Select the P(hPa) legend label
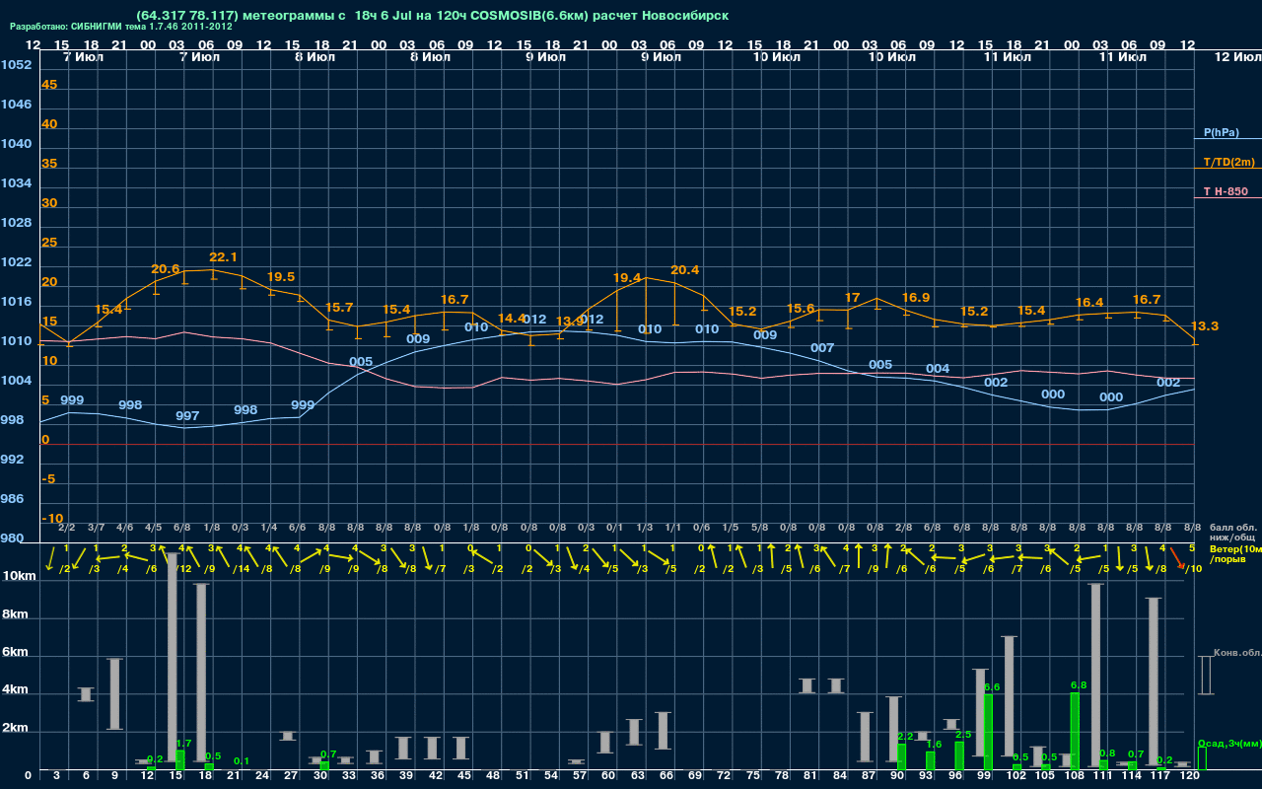 [x=1221, y=132]
